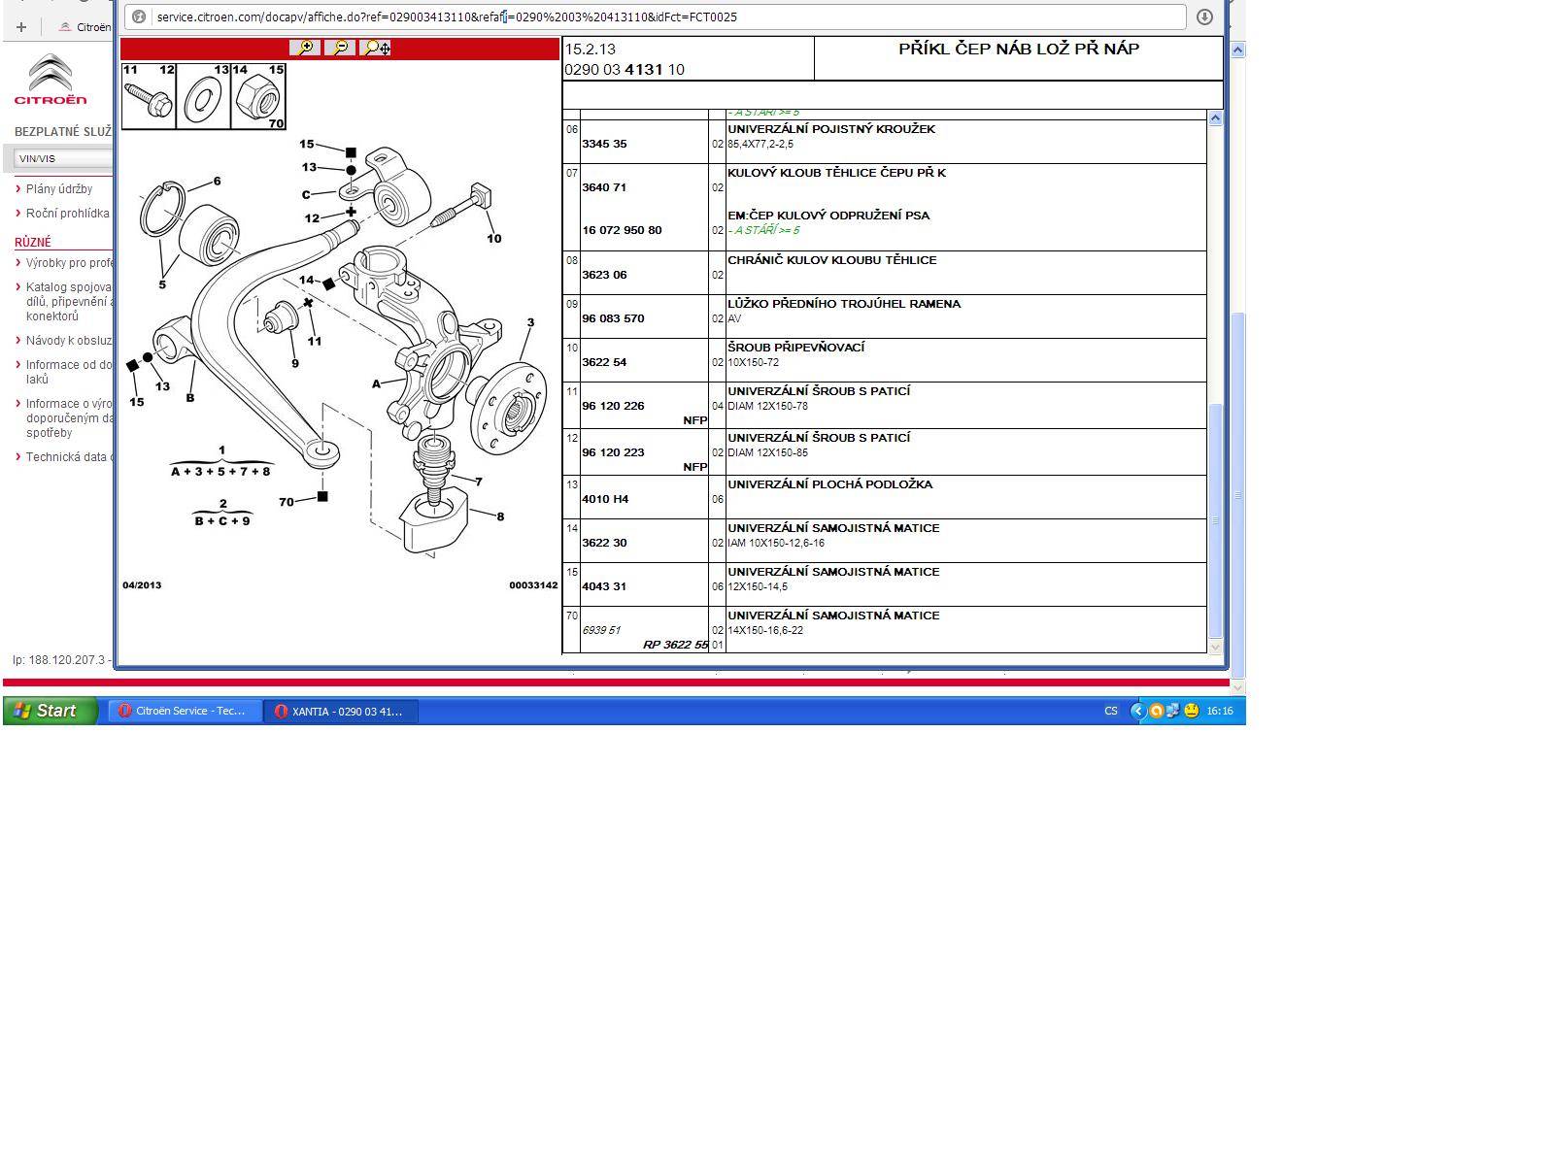Select the bolt thumbnail for parts 11 and 12

point(149,96)
